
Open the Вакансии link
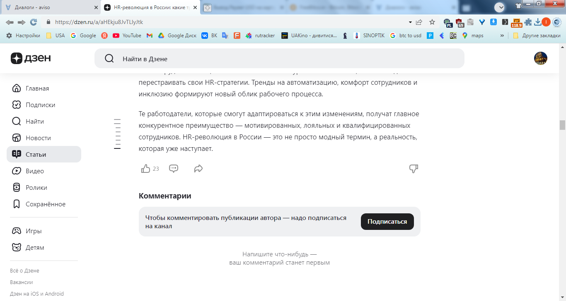click(x=22, y=282)
